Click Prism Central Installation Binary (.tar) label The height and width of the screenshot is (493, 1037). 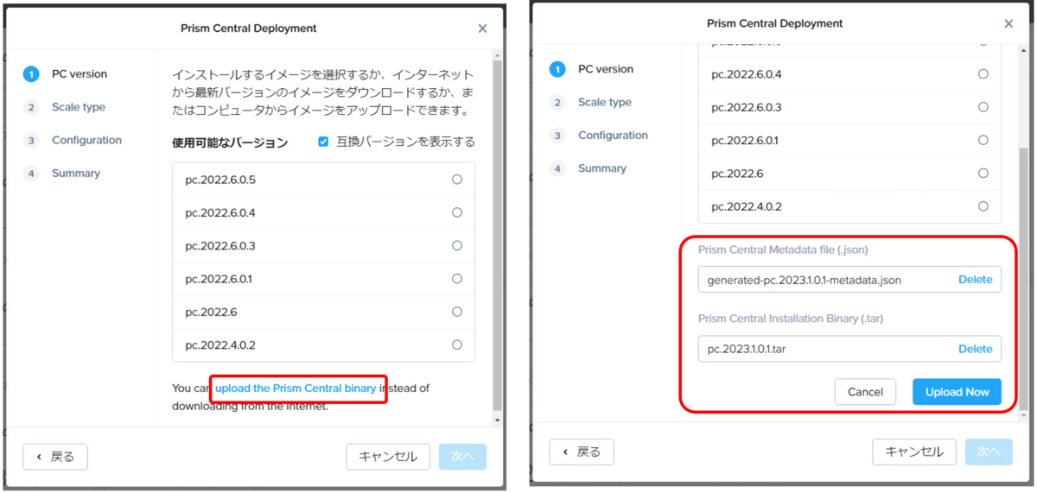[791, 319]
